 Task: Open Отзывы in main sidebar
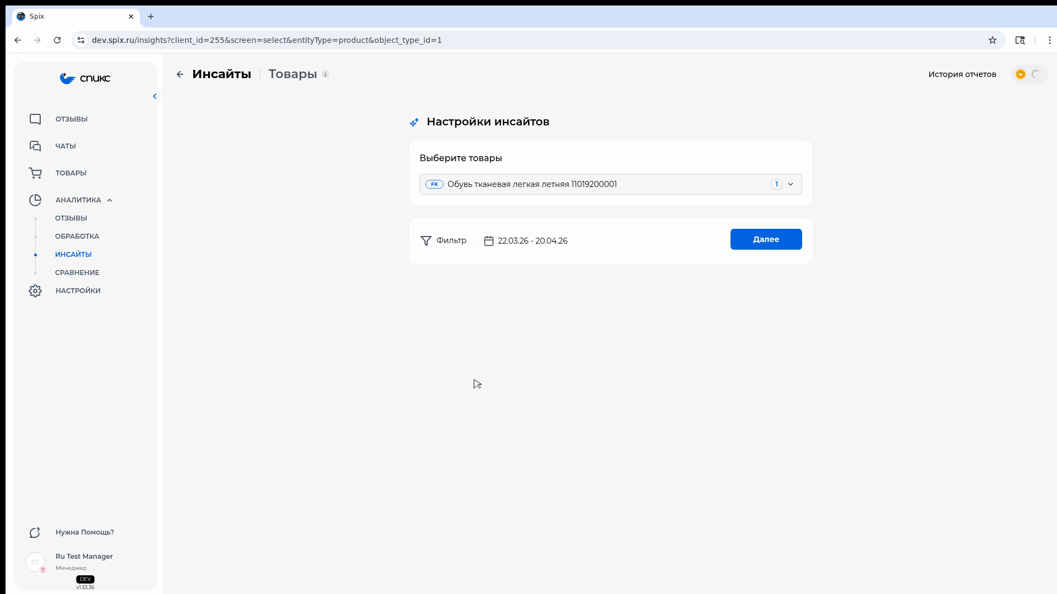coord(72,119)
